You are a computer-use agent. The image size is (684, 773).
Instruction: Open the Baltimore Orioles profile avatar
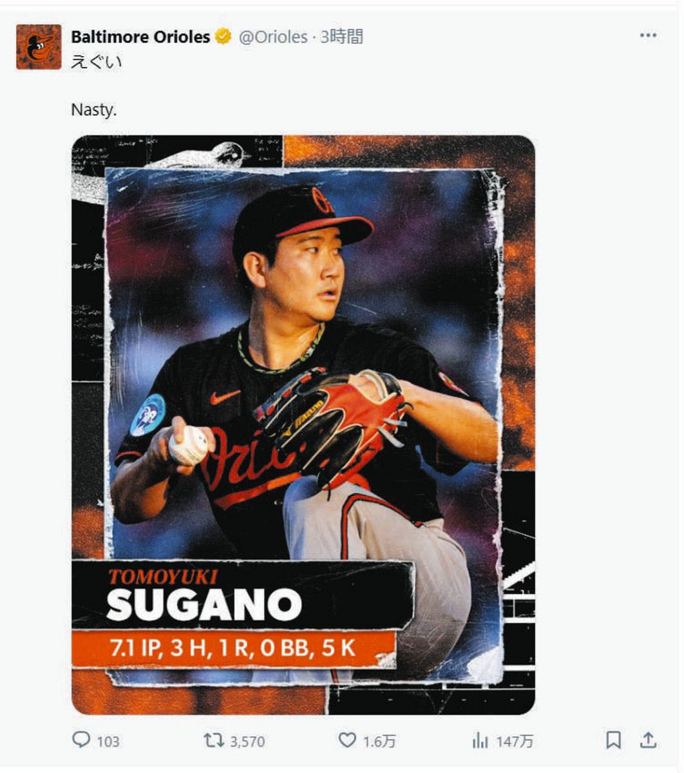point(39,46)
